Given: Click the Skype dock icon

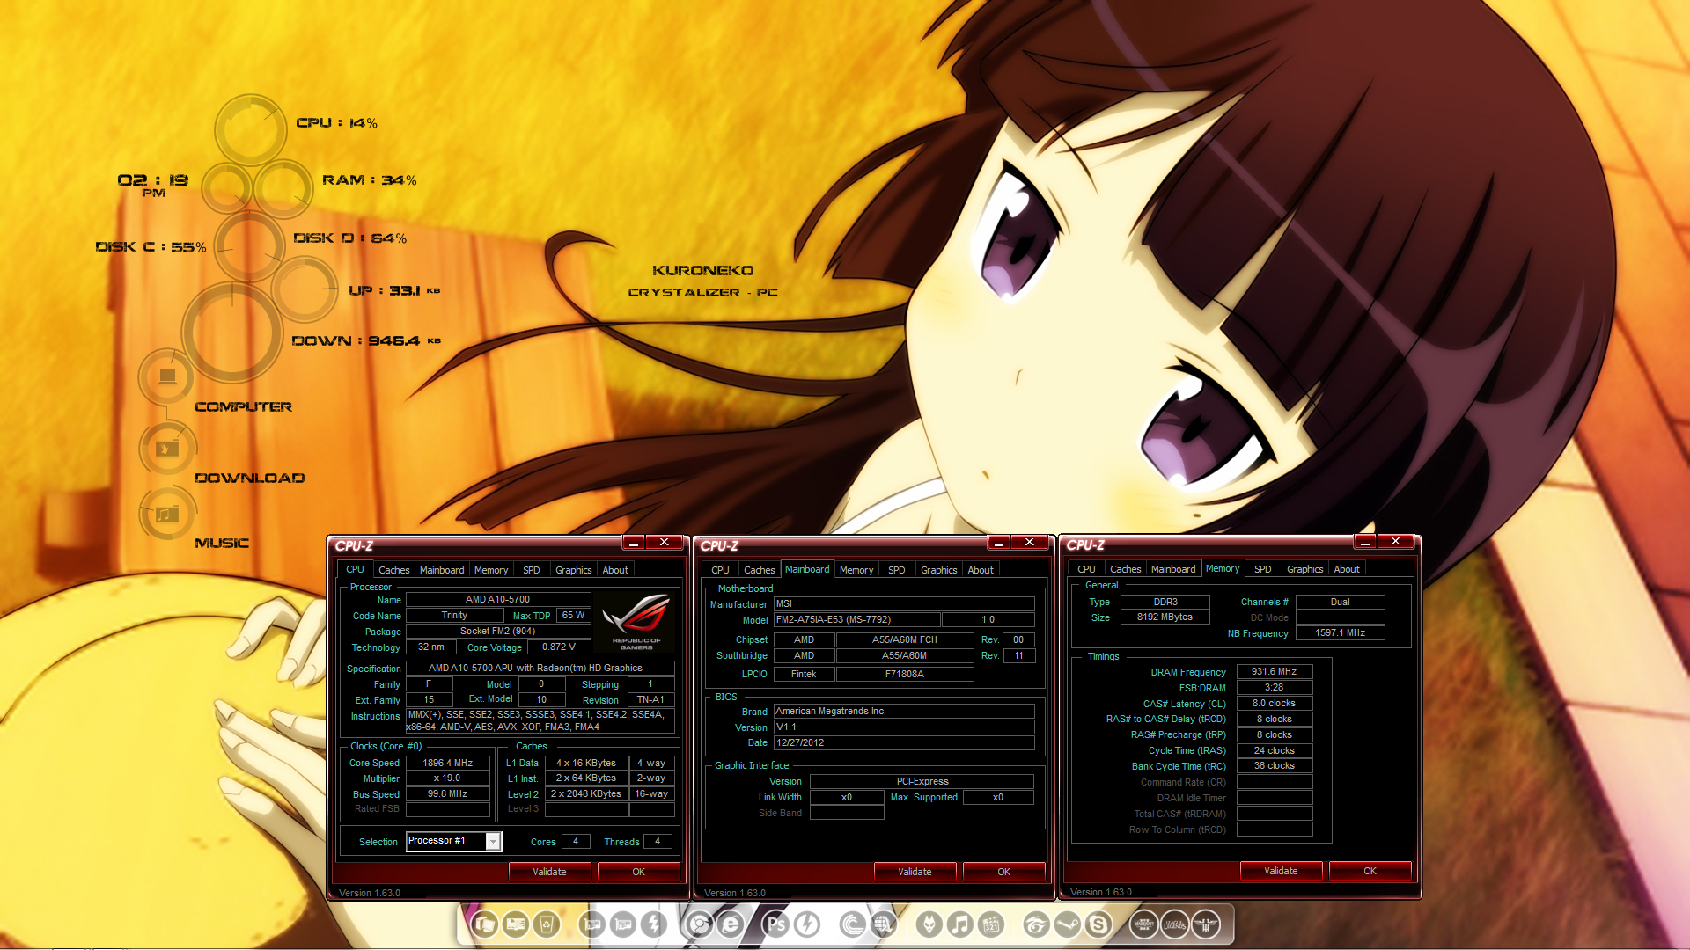Looking at the screenshot, I should (1098, 924).
